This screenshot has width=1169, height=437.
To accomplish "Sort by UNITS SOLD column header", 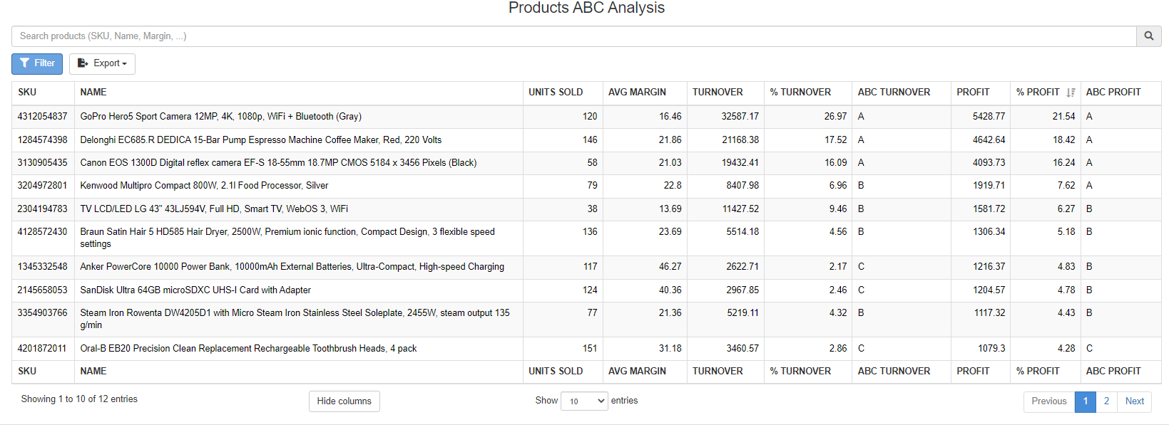I will tap(556, 93).
